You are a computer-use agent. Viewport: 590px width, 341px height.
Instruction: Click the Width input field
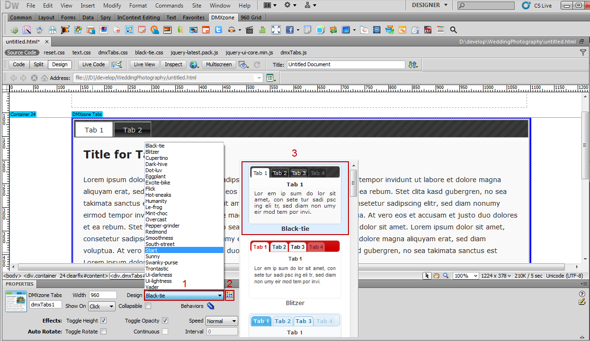point(102,295)
